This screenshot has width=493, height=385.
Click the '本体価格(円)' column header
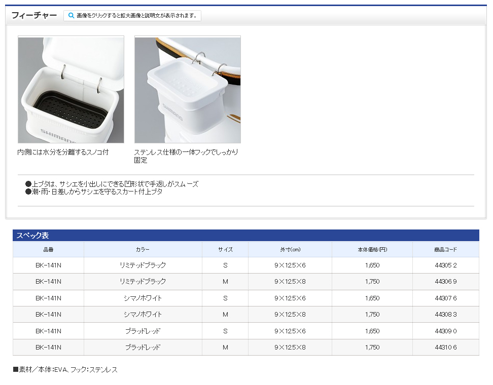click(372, 250)
